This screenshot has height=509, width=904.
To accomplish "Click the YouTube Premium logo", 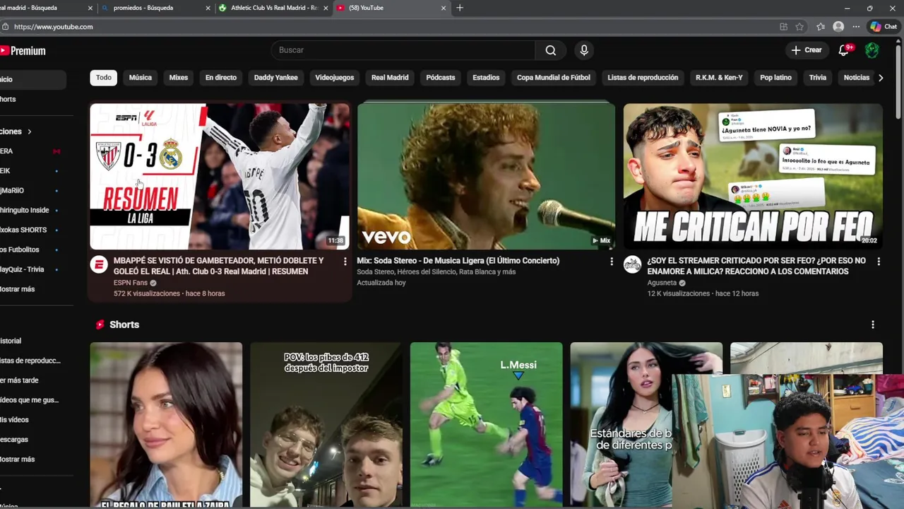I will tap(23, 51).
